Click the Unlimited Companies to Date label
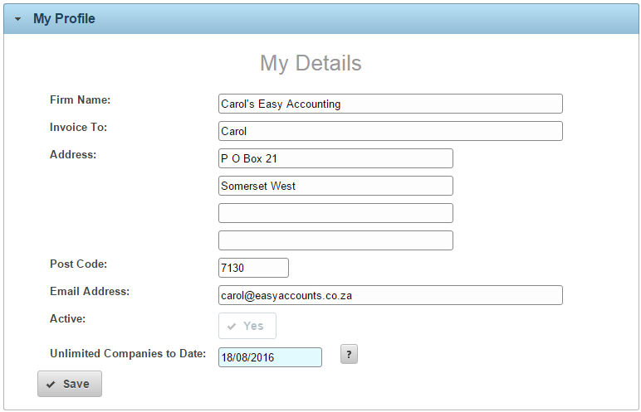The height and width of the screenshot is (412, 641). point(128,354)
